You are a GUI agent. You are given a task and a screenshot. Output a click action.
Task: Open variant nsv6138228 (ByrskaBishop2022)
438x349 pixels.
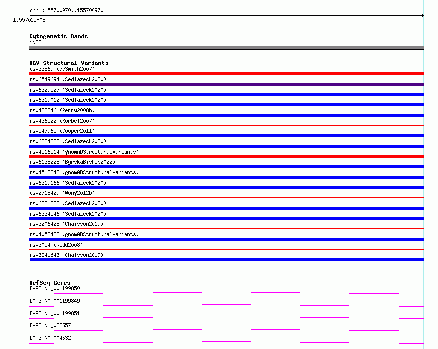click(72, 162)
